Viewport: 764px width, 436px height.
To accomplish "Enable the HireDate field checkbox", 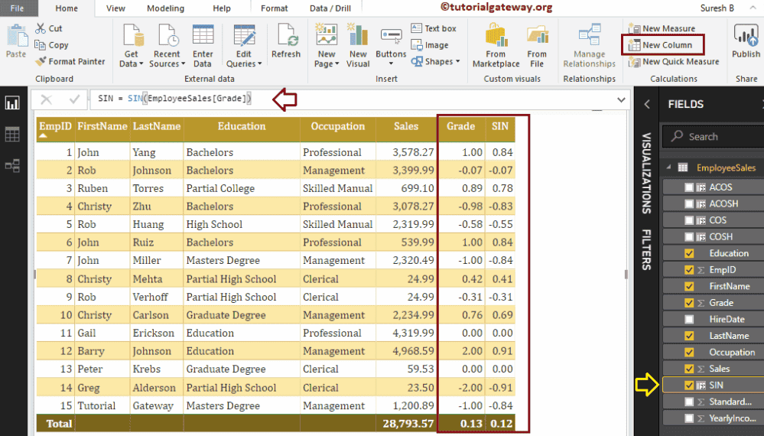I will 690,319.
